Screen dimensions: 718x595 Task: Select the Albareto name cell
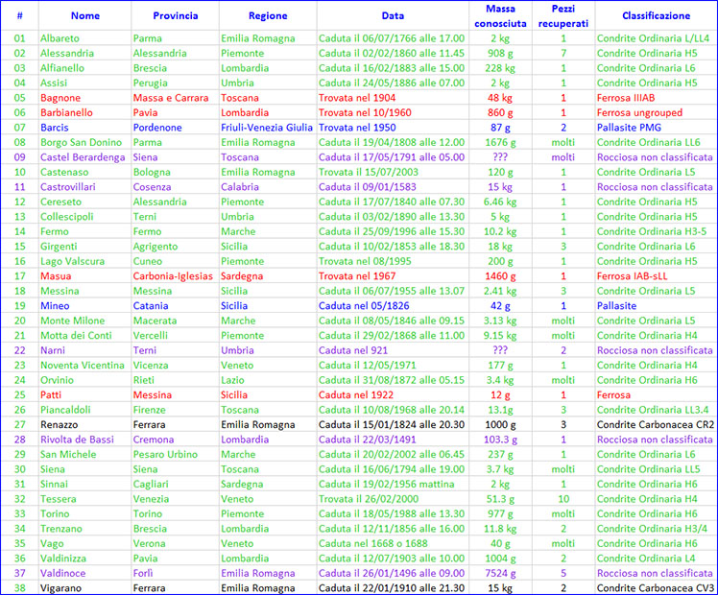[60, 38]
